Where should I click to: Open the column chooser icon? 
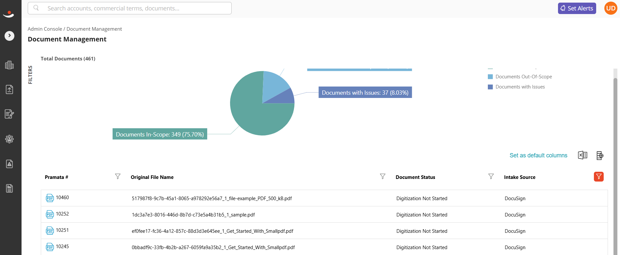click(600, 155)
